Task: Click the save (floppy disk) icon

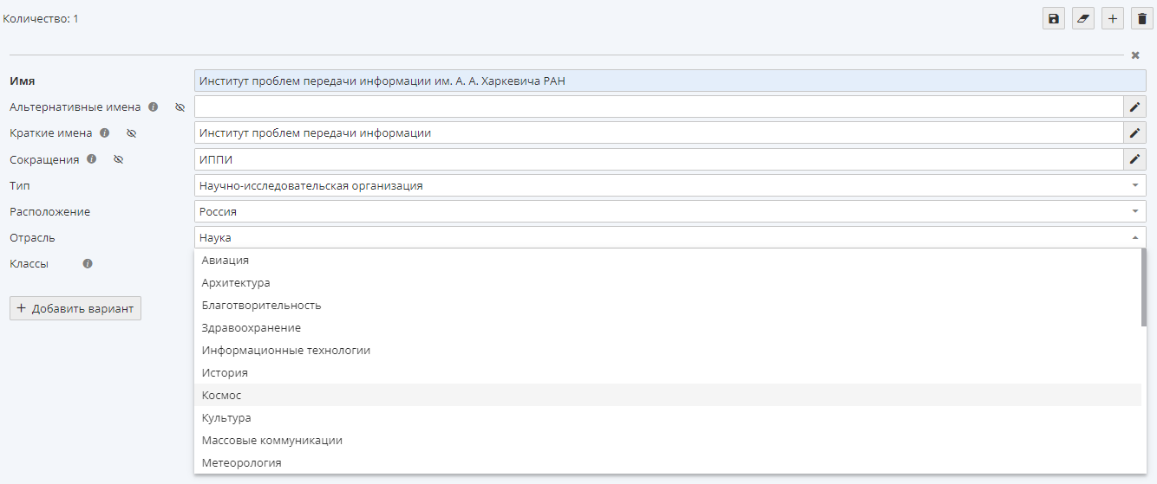Action: click(1054, 18)
